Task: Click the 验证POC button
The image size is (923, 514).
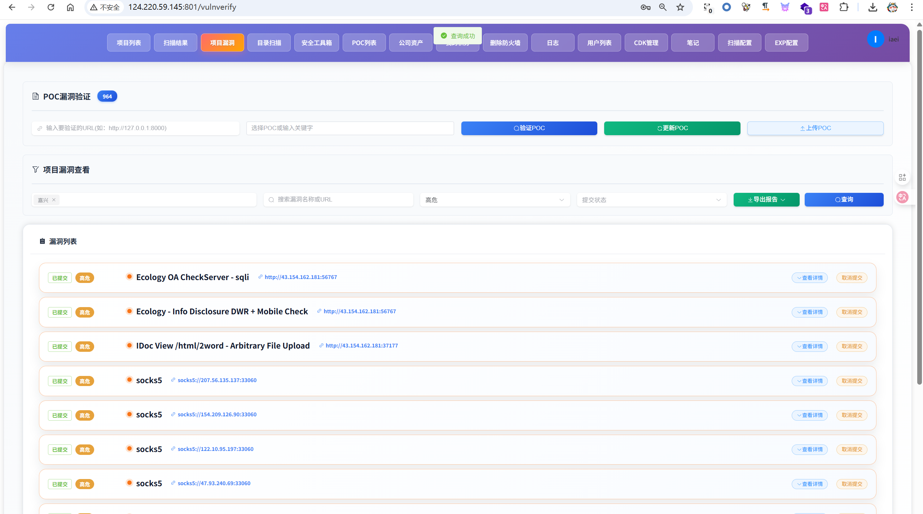Action: 529,128
